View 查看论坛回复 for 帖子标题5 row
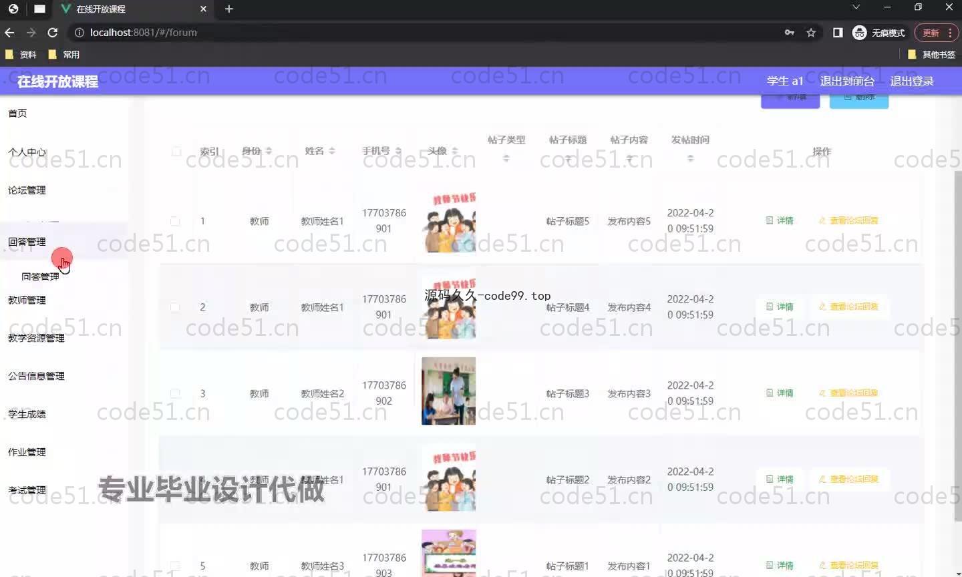The image size is (962, 577). click(x=848, y=220)
